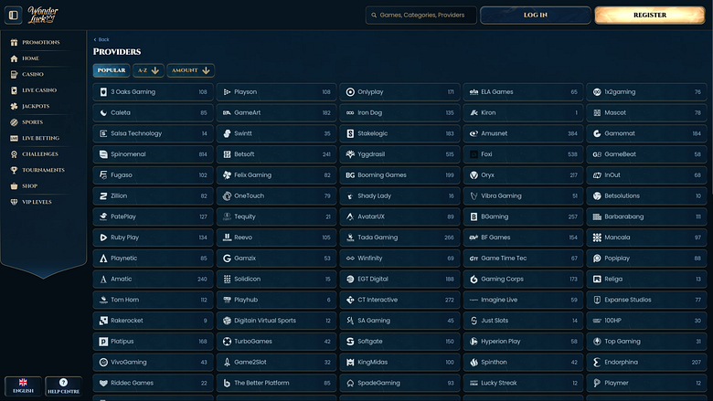Image resolution: width=713 pixels, height=401 pixels.
Task: Open the Expanse Studios provider card
Action: [646, 300]
